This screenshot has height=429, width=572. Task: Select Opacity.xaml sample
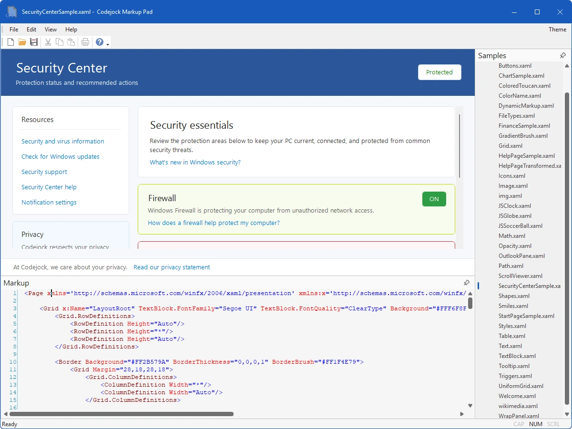(515, 246)
